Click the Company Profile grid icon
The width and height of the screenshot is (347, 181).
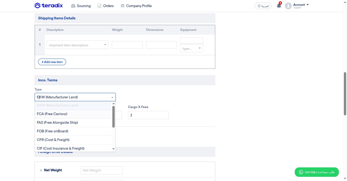coord(122,6)
